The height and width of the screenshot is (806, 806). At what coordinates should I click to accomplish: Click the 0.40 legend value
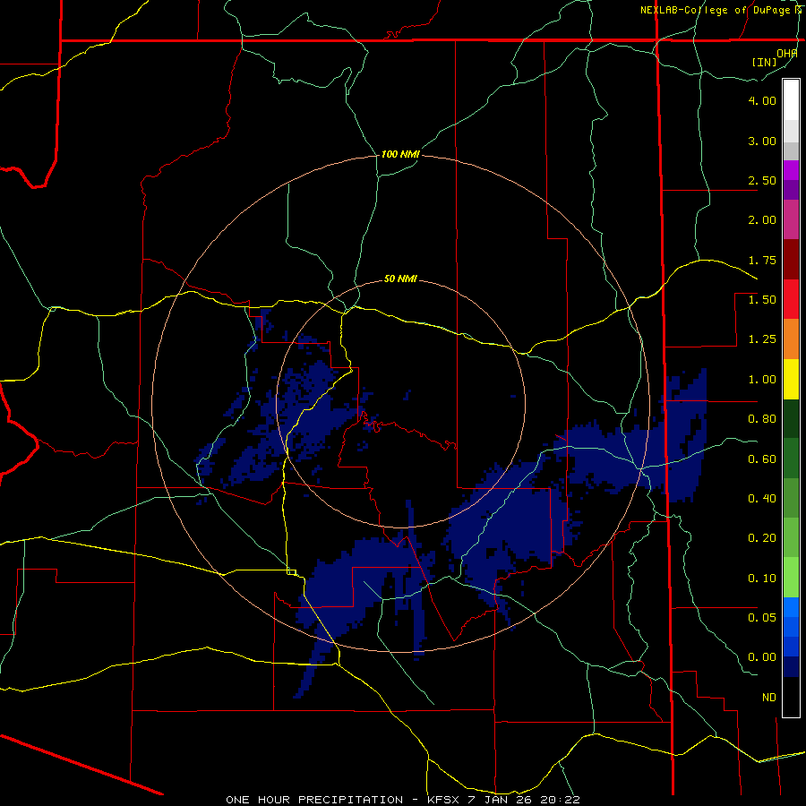[x=762, y=499]
